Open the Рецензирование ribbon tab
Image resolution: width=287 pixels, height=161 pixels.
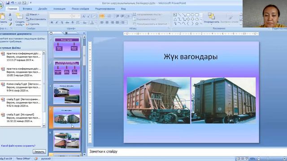(105, 8)
